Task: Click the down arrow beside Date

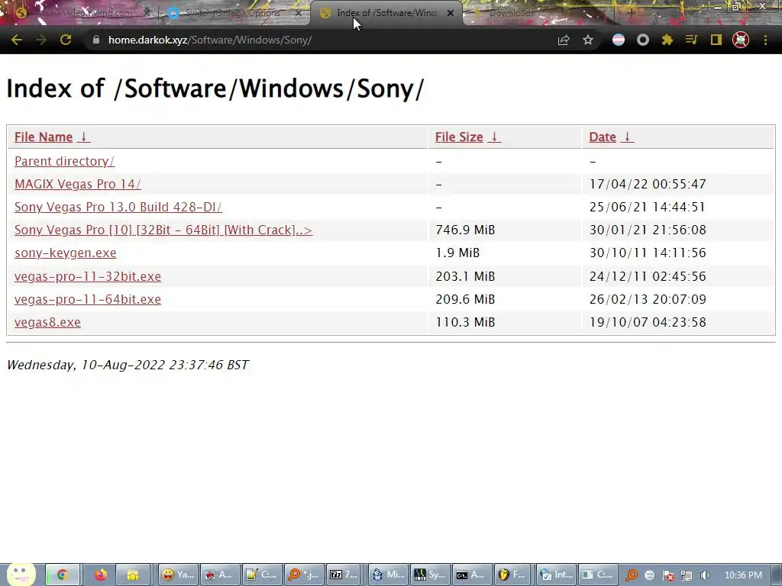Action: tap(628, 137)
